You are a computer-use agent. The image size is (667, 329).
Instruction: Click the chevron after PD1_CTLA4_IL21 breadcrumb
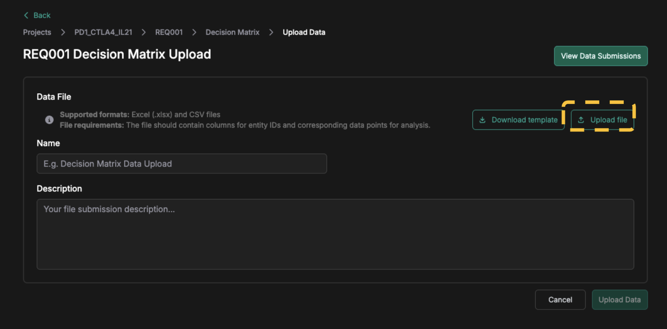[x=144, y=32]
